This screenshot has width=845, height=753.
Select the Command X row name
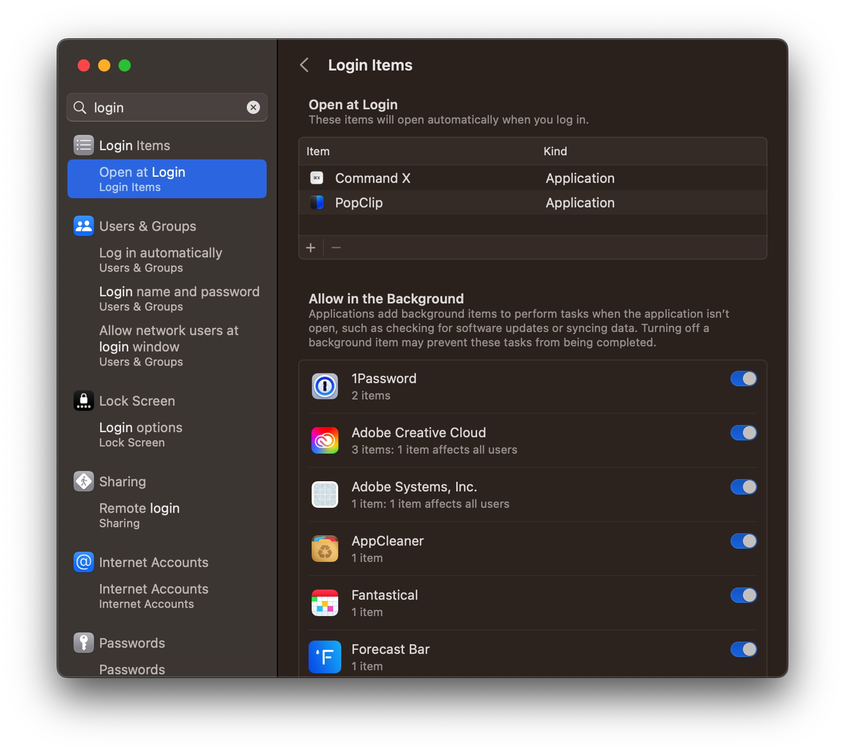coord(373,178)
